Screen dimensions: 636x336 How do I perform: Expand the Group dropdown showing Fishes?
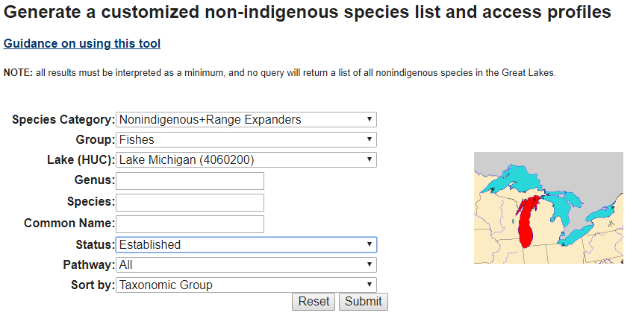click(x=246, y=139)
